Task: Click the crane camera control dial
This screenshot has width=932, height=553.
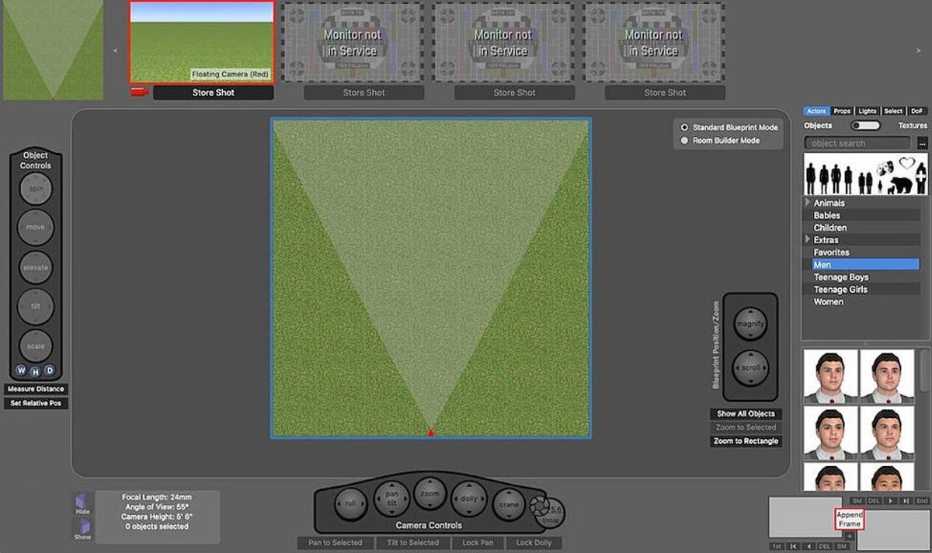Action: coord(509,504)
